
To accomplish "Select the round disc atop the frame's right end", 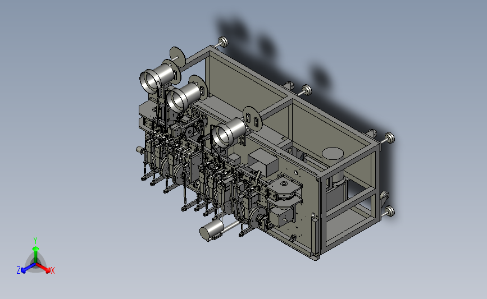I will click(333, 153).
